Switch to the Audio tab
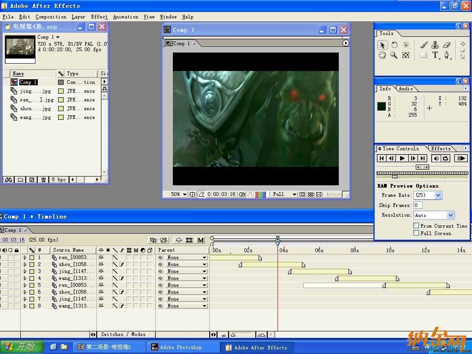Image resolution: width=472 pixels, height=354 pixels. click(406, 88)
